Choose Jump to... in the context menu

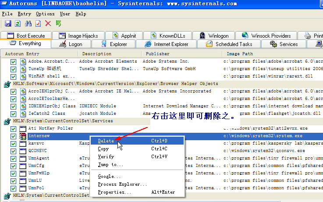137,164
